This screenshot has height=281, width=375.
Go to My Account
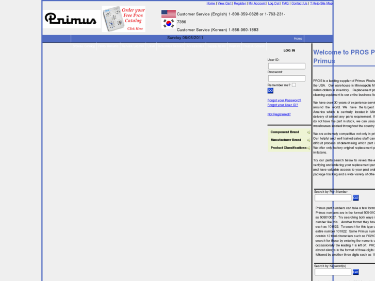257,3
